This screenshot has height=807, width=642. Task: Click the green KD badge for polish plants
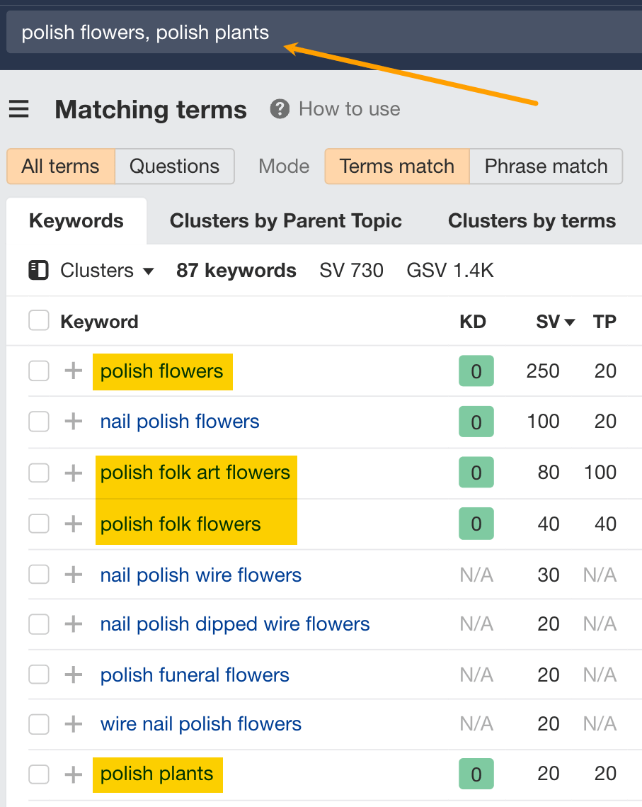[476, 774]
